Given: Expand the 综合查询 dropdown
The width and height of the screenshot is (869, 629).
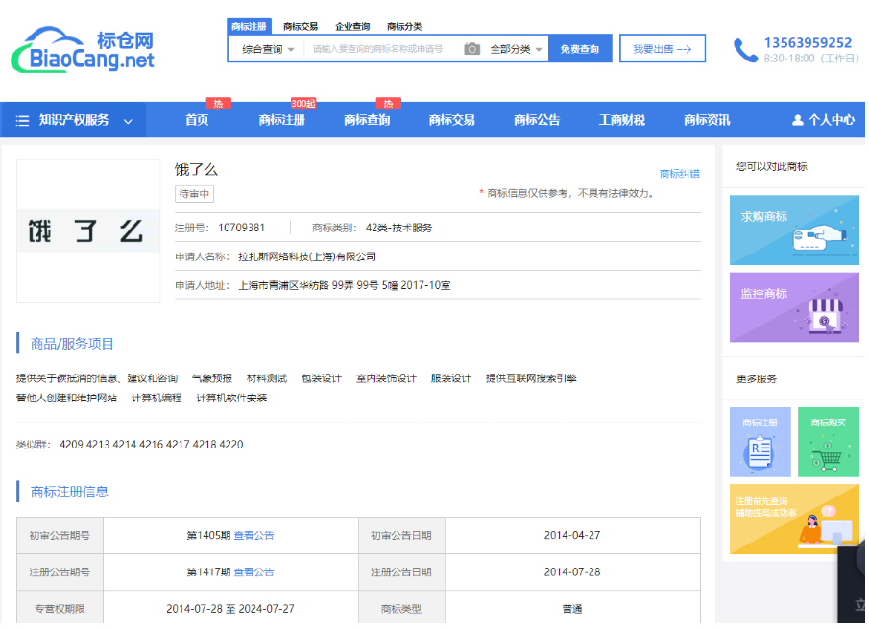Looking at the screenshot, I should point(268,49).
